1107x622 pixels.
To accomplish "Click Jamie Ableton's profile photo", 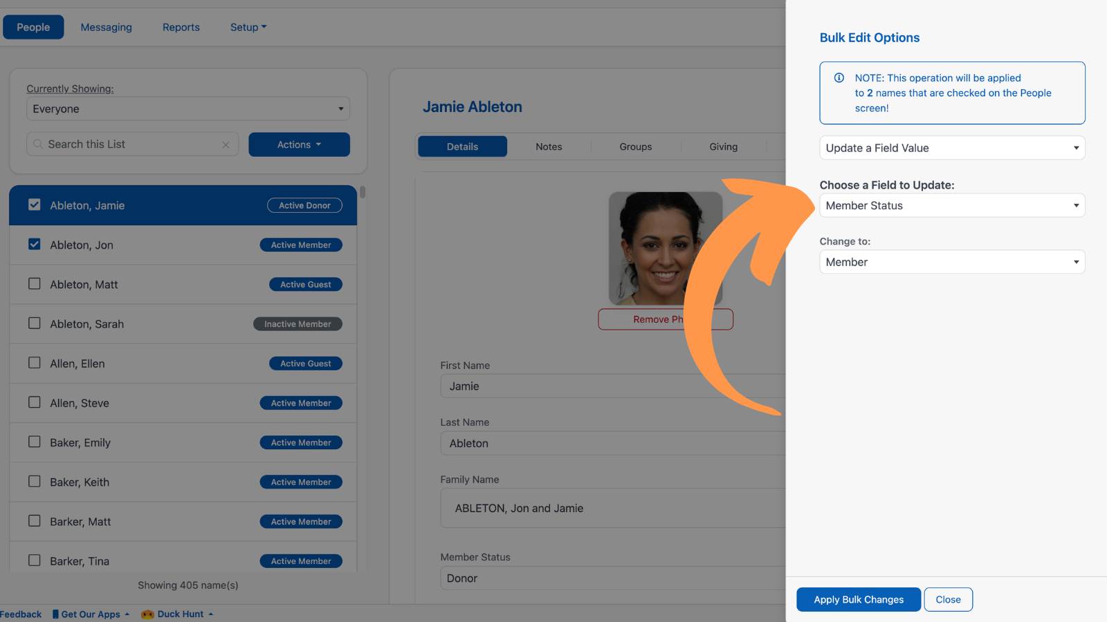I will (x=665, y=248).
